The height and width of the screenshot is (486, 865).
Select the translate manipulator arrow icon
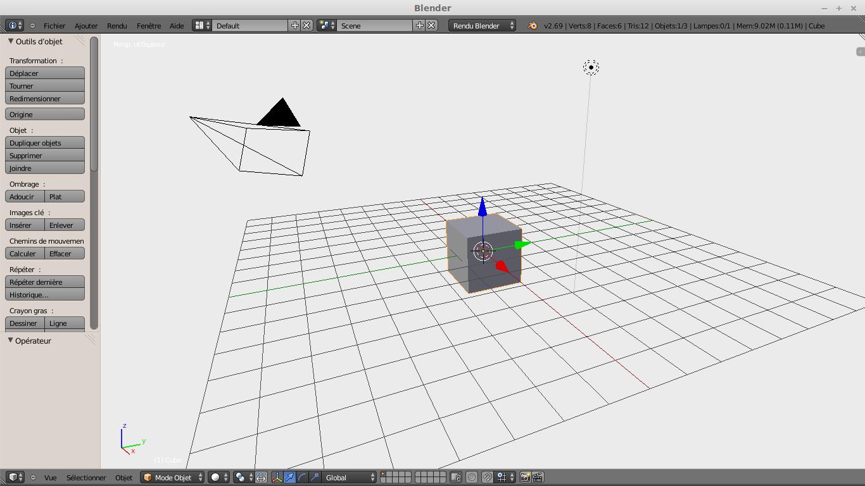point(289,477)
